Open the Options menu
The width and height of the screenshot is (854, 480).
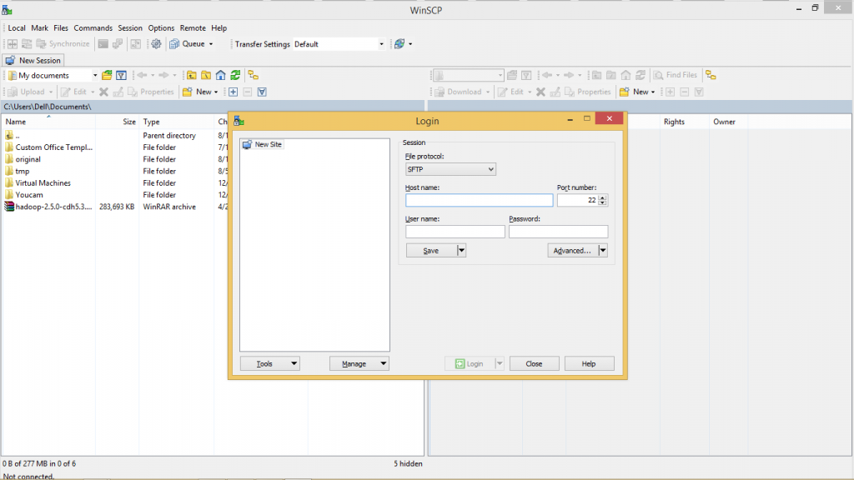tap(161, 27)
